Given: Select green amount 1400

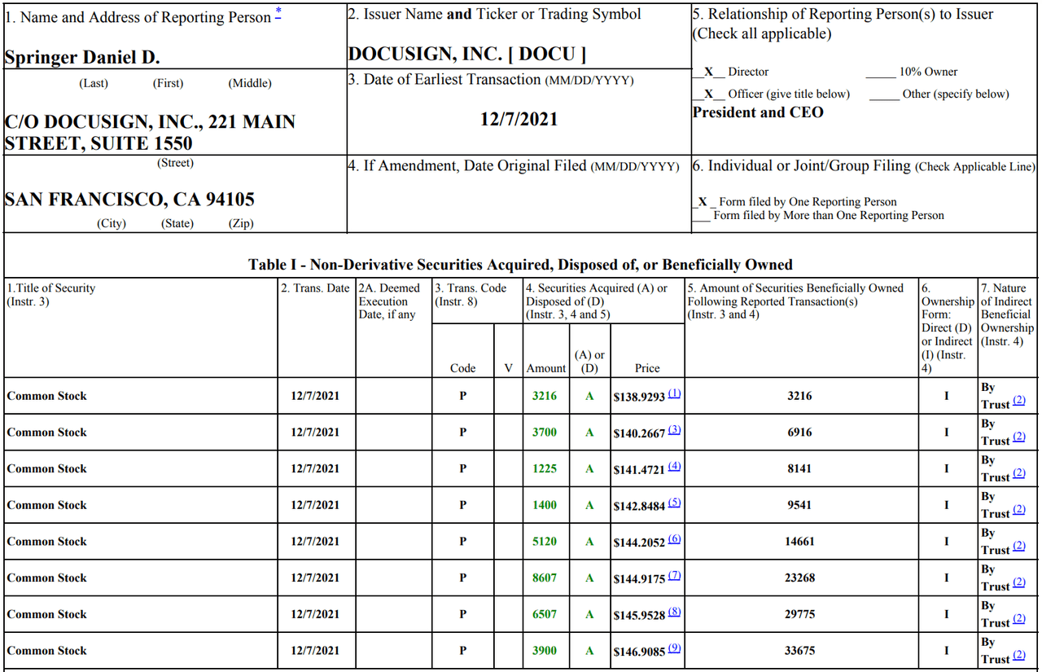Looking at the screenshot, I should click(545, 505).
